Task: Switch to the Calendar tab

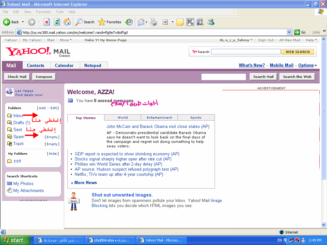Action: 65,65
